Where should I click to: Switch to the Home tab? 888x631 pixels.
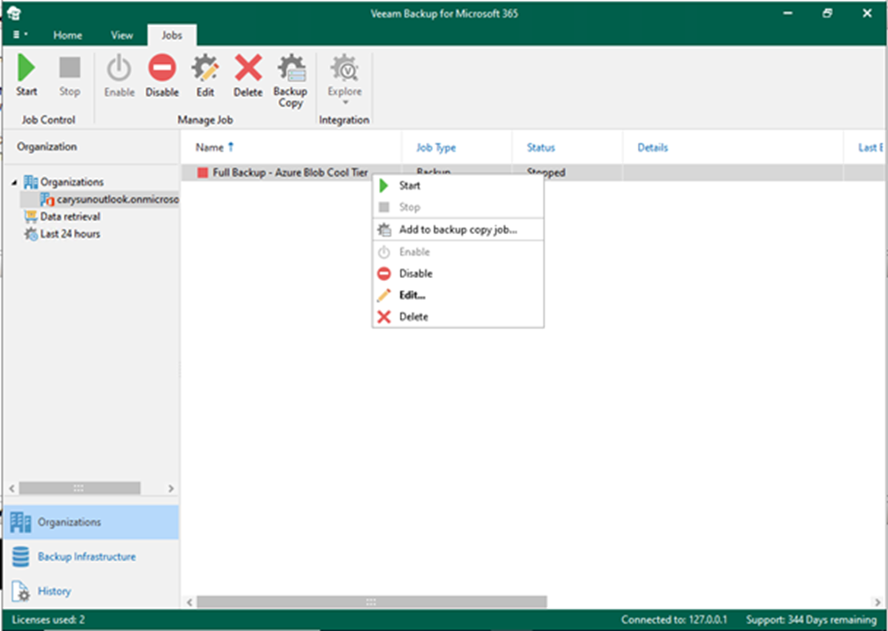click(68, 35)
